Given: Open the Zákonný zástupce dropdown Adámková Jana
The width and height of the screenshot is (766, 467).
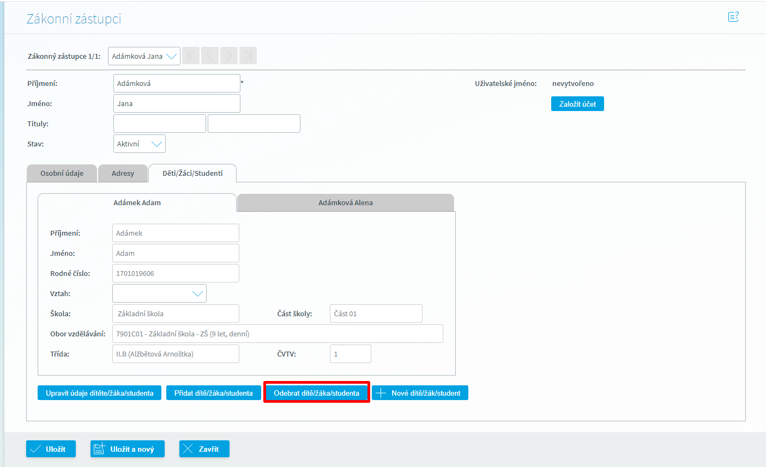Looking at the screenshot, I should point(144,56).
